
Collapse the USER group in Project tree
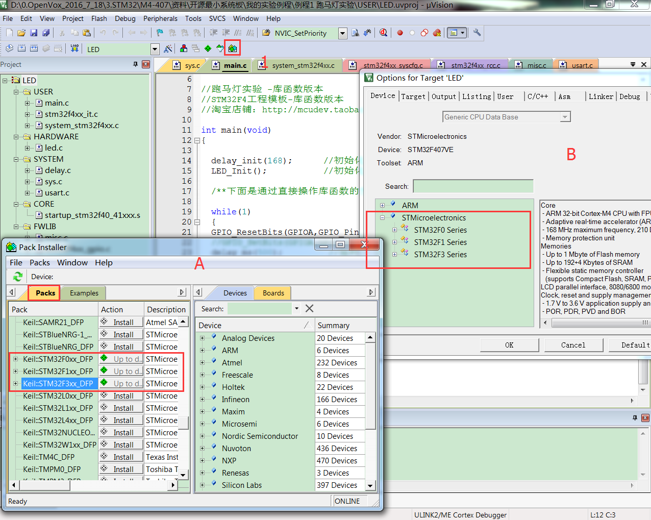pyautogui.click(x=16, y=92)
